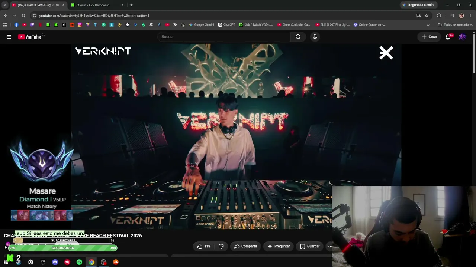
Task: Open Chrome extensions puzzle icon
Action: pos(439,16)
